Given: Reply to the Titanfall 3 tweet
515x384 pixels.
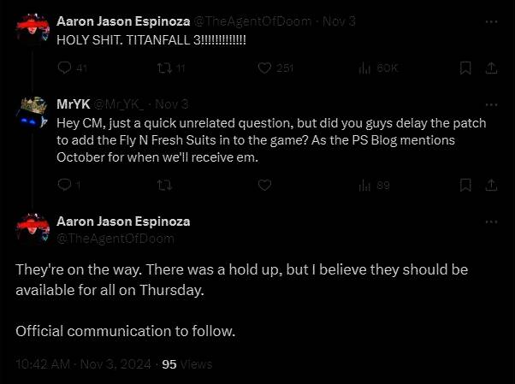Looking at the screenshot, I should [66, 68].
